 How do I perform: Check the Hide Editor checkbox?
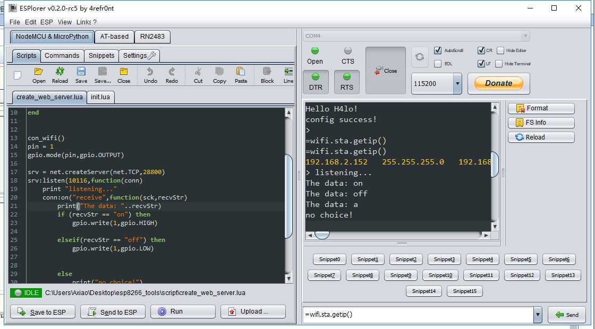(500, 50)
